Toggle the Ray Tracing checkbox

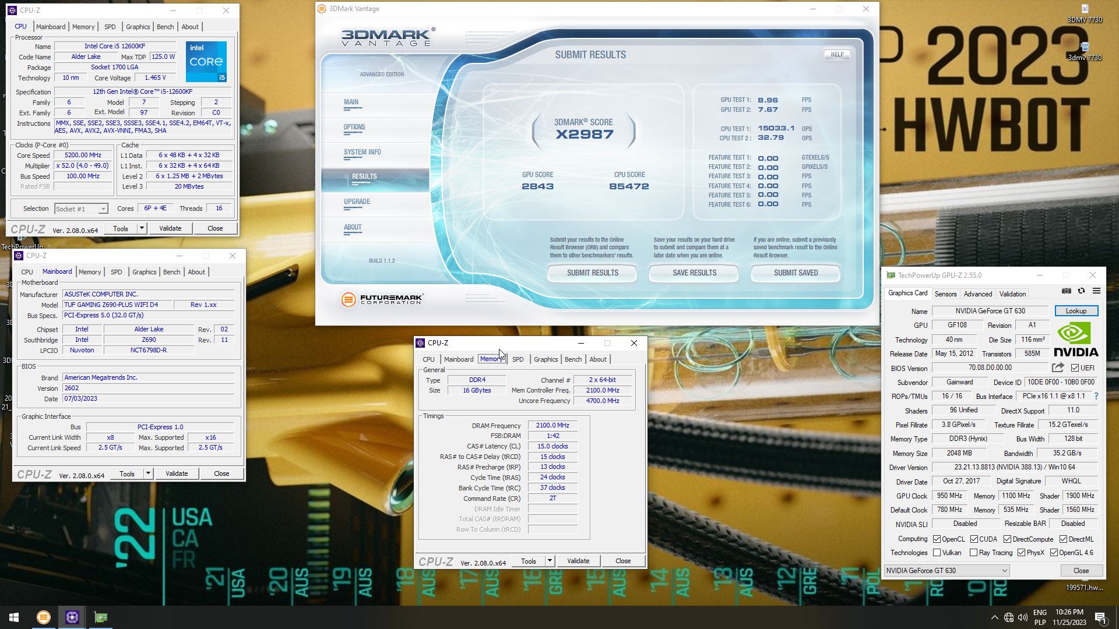pos(973,553)
